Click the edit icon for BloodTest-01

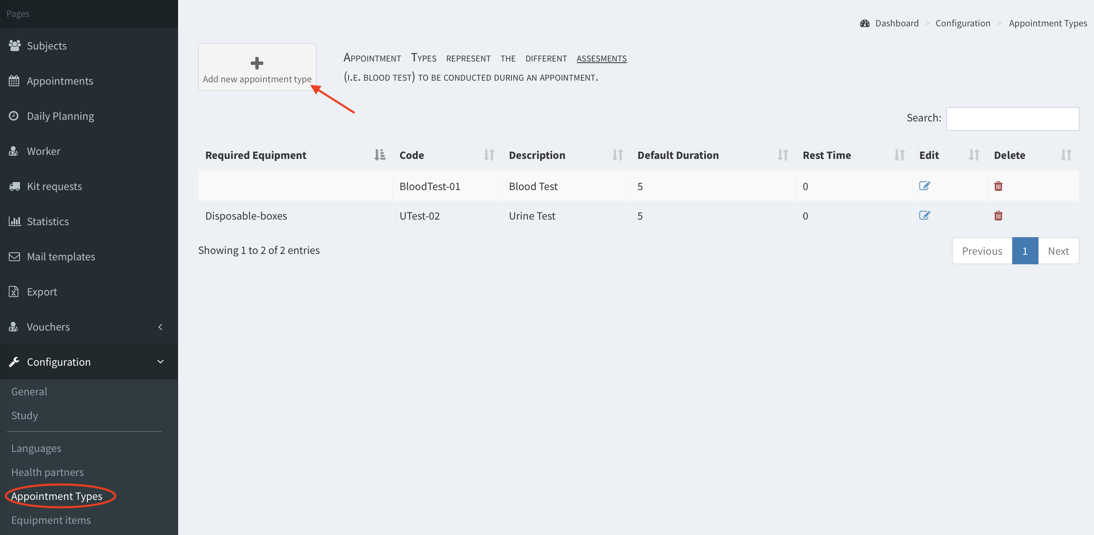[x=924, y=186]
